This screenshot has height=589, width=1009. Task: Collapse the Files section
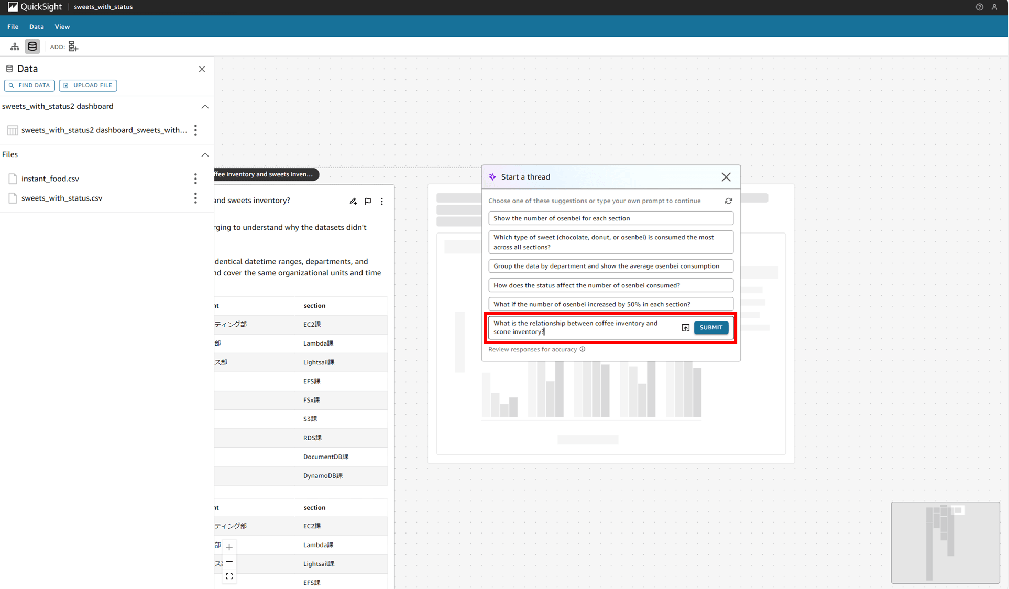205,154
